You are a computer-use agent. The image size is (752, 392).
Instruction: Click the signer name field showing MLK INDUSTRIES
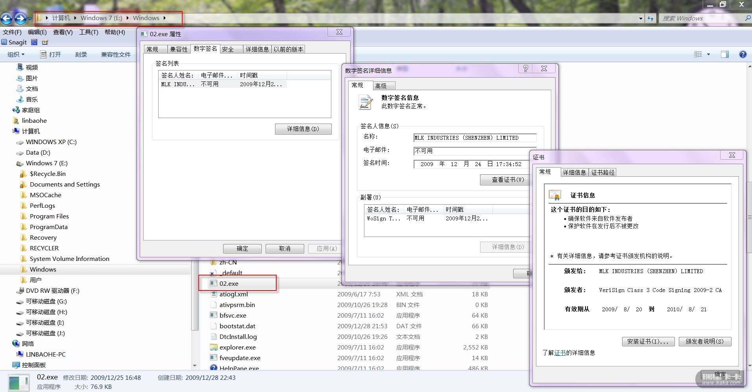point(475,138)
